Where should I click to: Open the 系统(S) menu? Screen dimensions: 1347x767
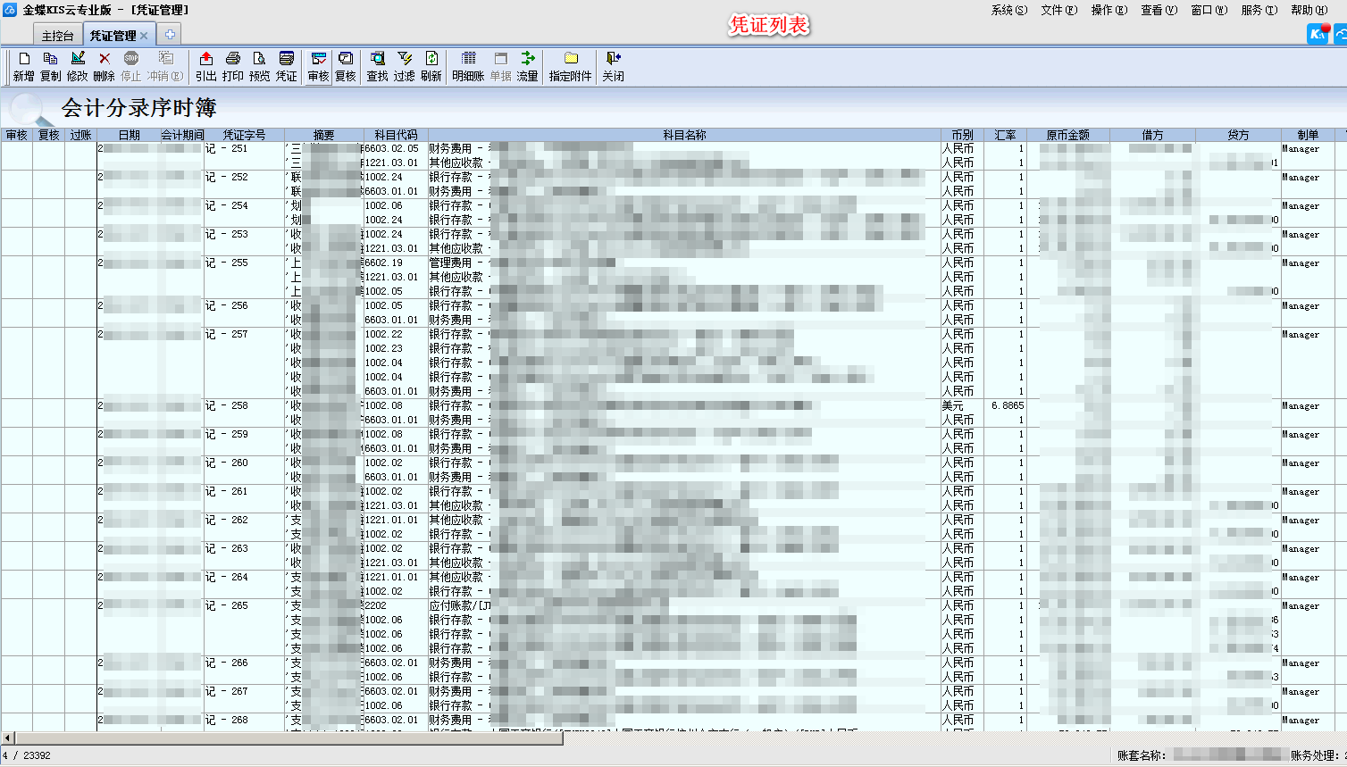click(x=1008, y=10)
